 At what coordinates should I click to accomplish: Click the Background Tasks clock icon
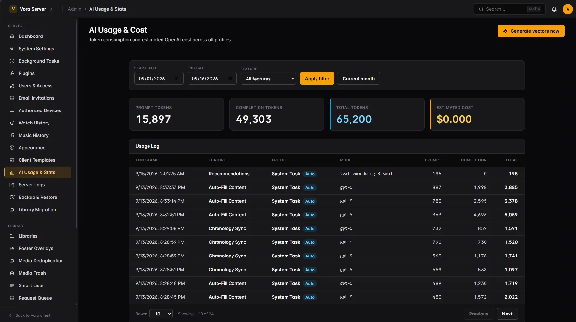point(12,61)
